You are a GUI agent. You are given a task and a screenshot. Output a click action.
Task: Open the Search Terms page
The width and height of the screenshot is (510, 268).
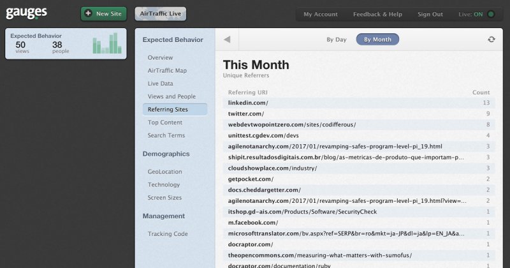click(x=166, y=135)
